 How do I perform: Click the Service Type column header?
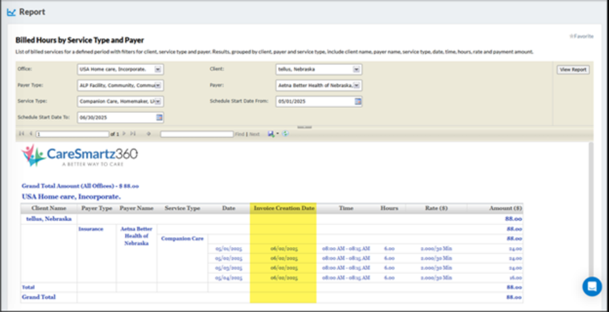pos(183,209)
